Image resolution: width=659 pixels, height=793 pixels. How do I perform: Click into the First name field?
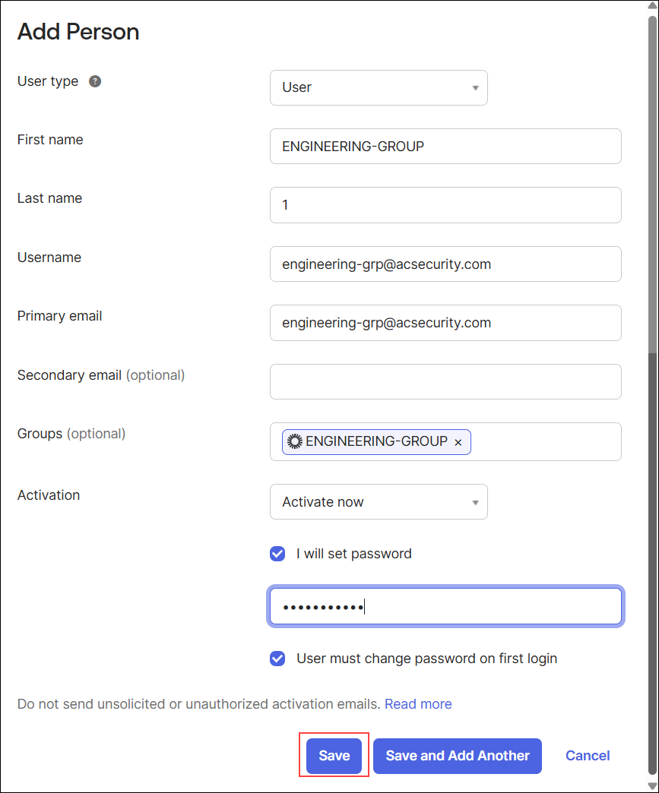445,146
